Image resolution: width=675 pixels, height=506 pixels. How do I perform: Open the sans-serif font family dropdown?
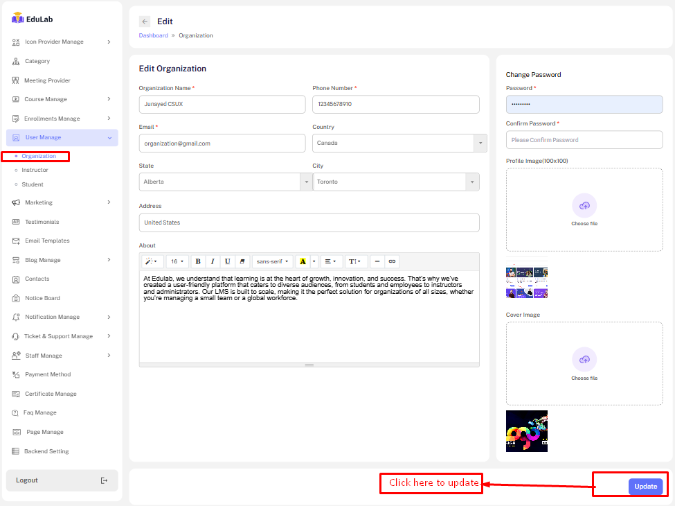[x=272, y=261]
